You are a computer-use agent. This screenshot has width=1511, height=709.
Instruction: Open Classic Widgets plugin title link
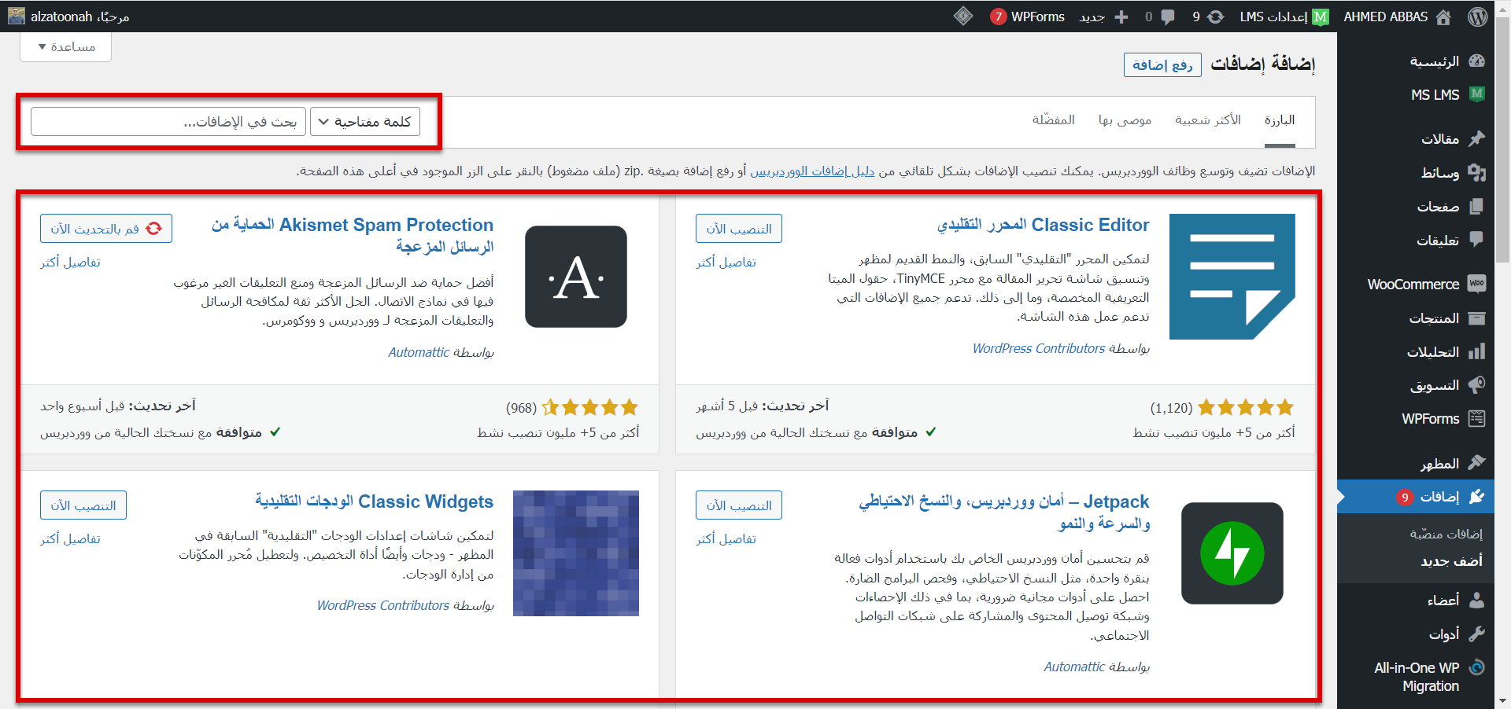(374, 501)
